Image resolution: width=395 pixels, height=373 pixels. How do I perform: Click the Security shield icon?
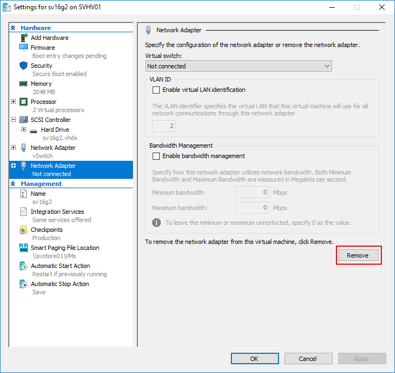(x=24, y=66)
